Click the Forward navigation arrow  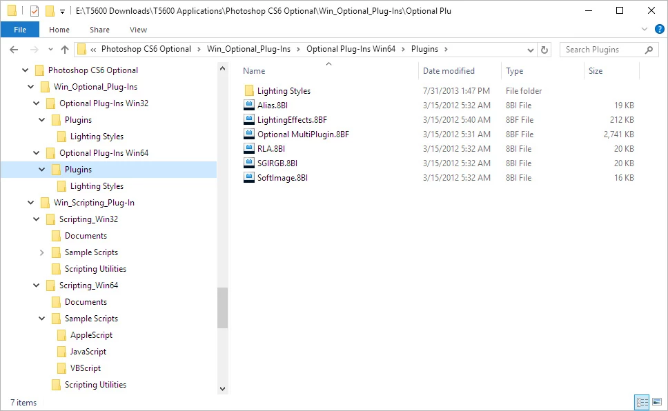pyautogui.click(x=35, y=50)
